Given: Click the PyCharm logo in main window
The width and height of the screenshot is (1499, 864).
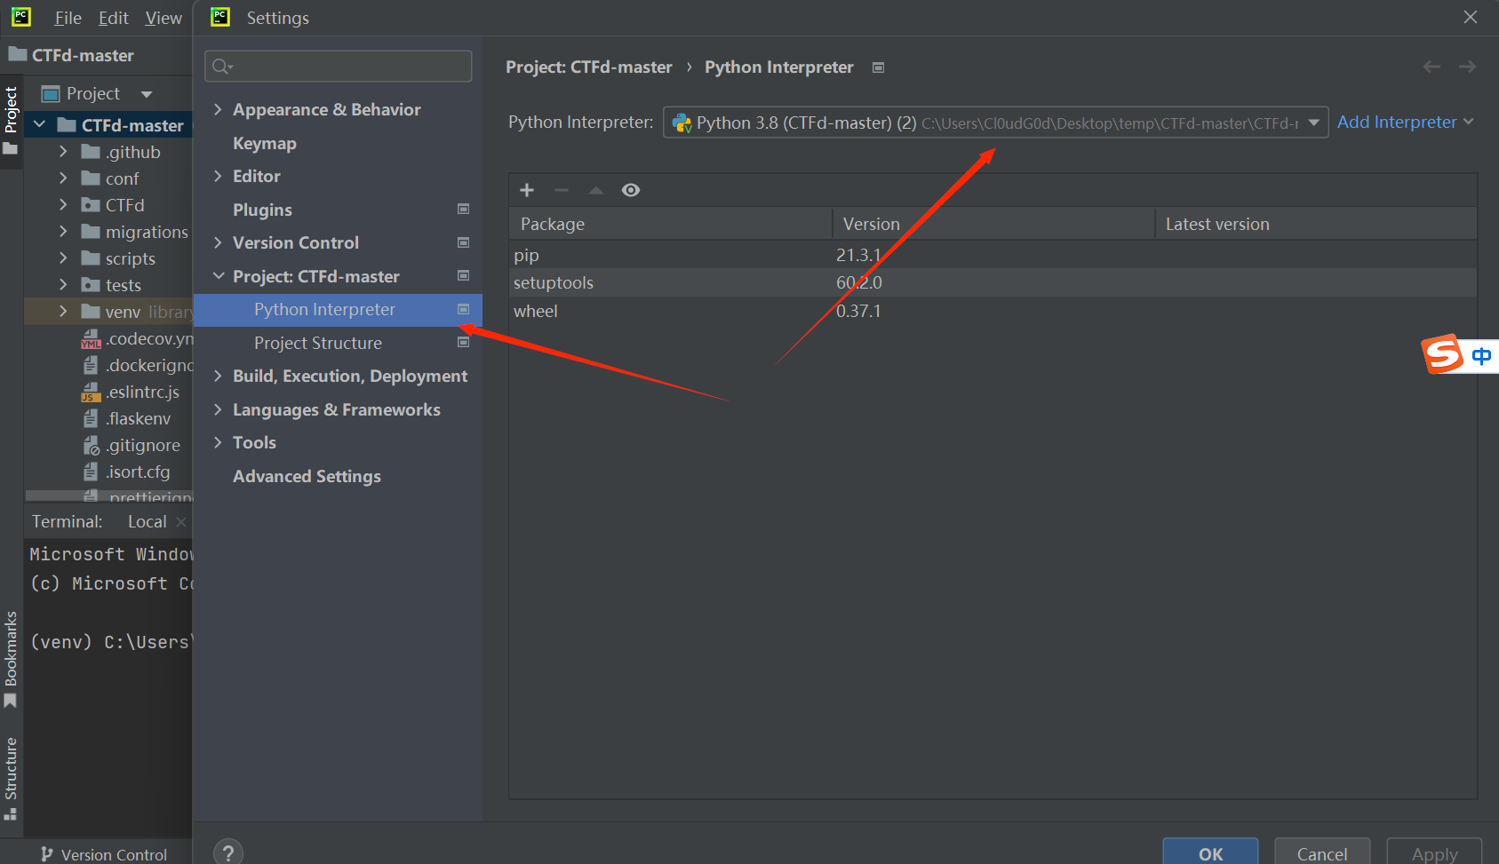Looking at the screenshot, I should [21, 17].
